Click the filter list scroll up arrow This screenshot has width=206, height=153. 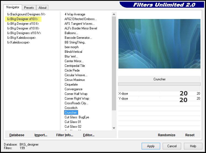[114, 14]
